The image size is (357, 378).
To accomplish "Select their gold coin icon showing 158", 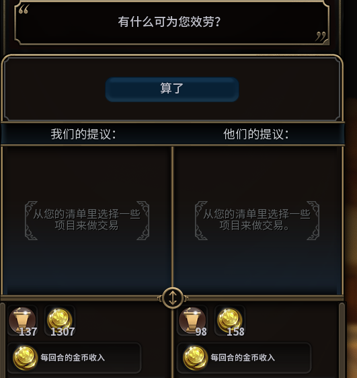I will coord(230,321).
